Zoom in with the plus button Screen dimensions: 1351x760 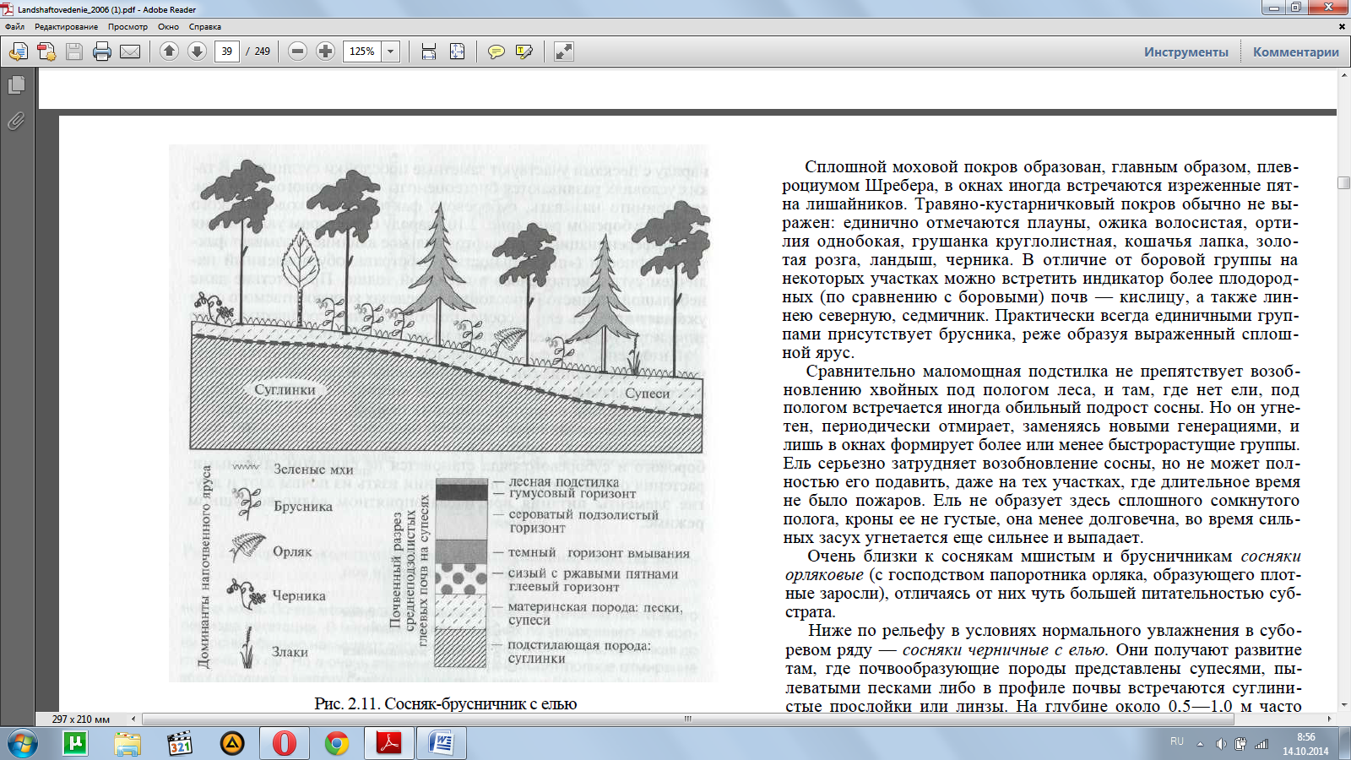pyautogui.click(x=325, y=52)
